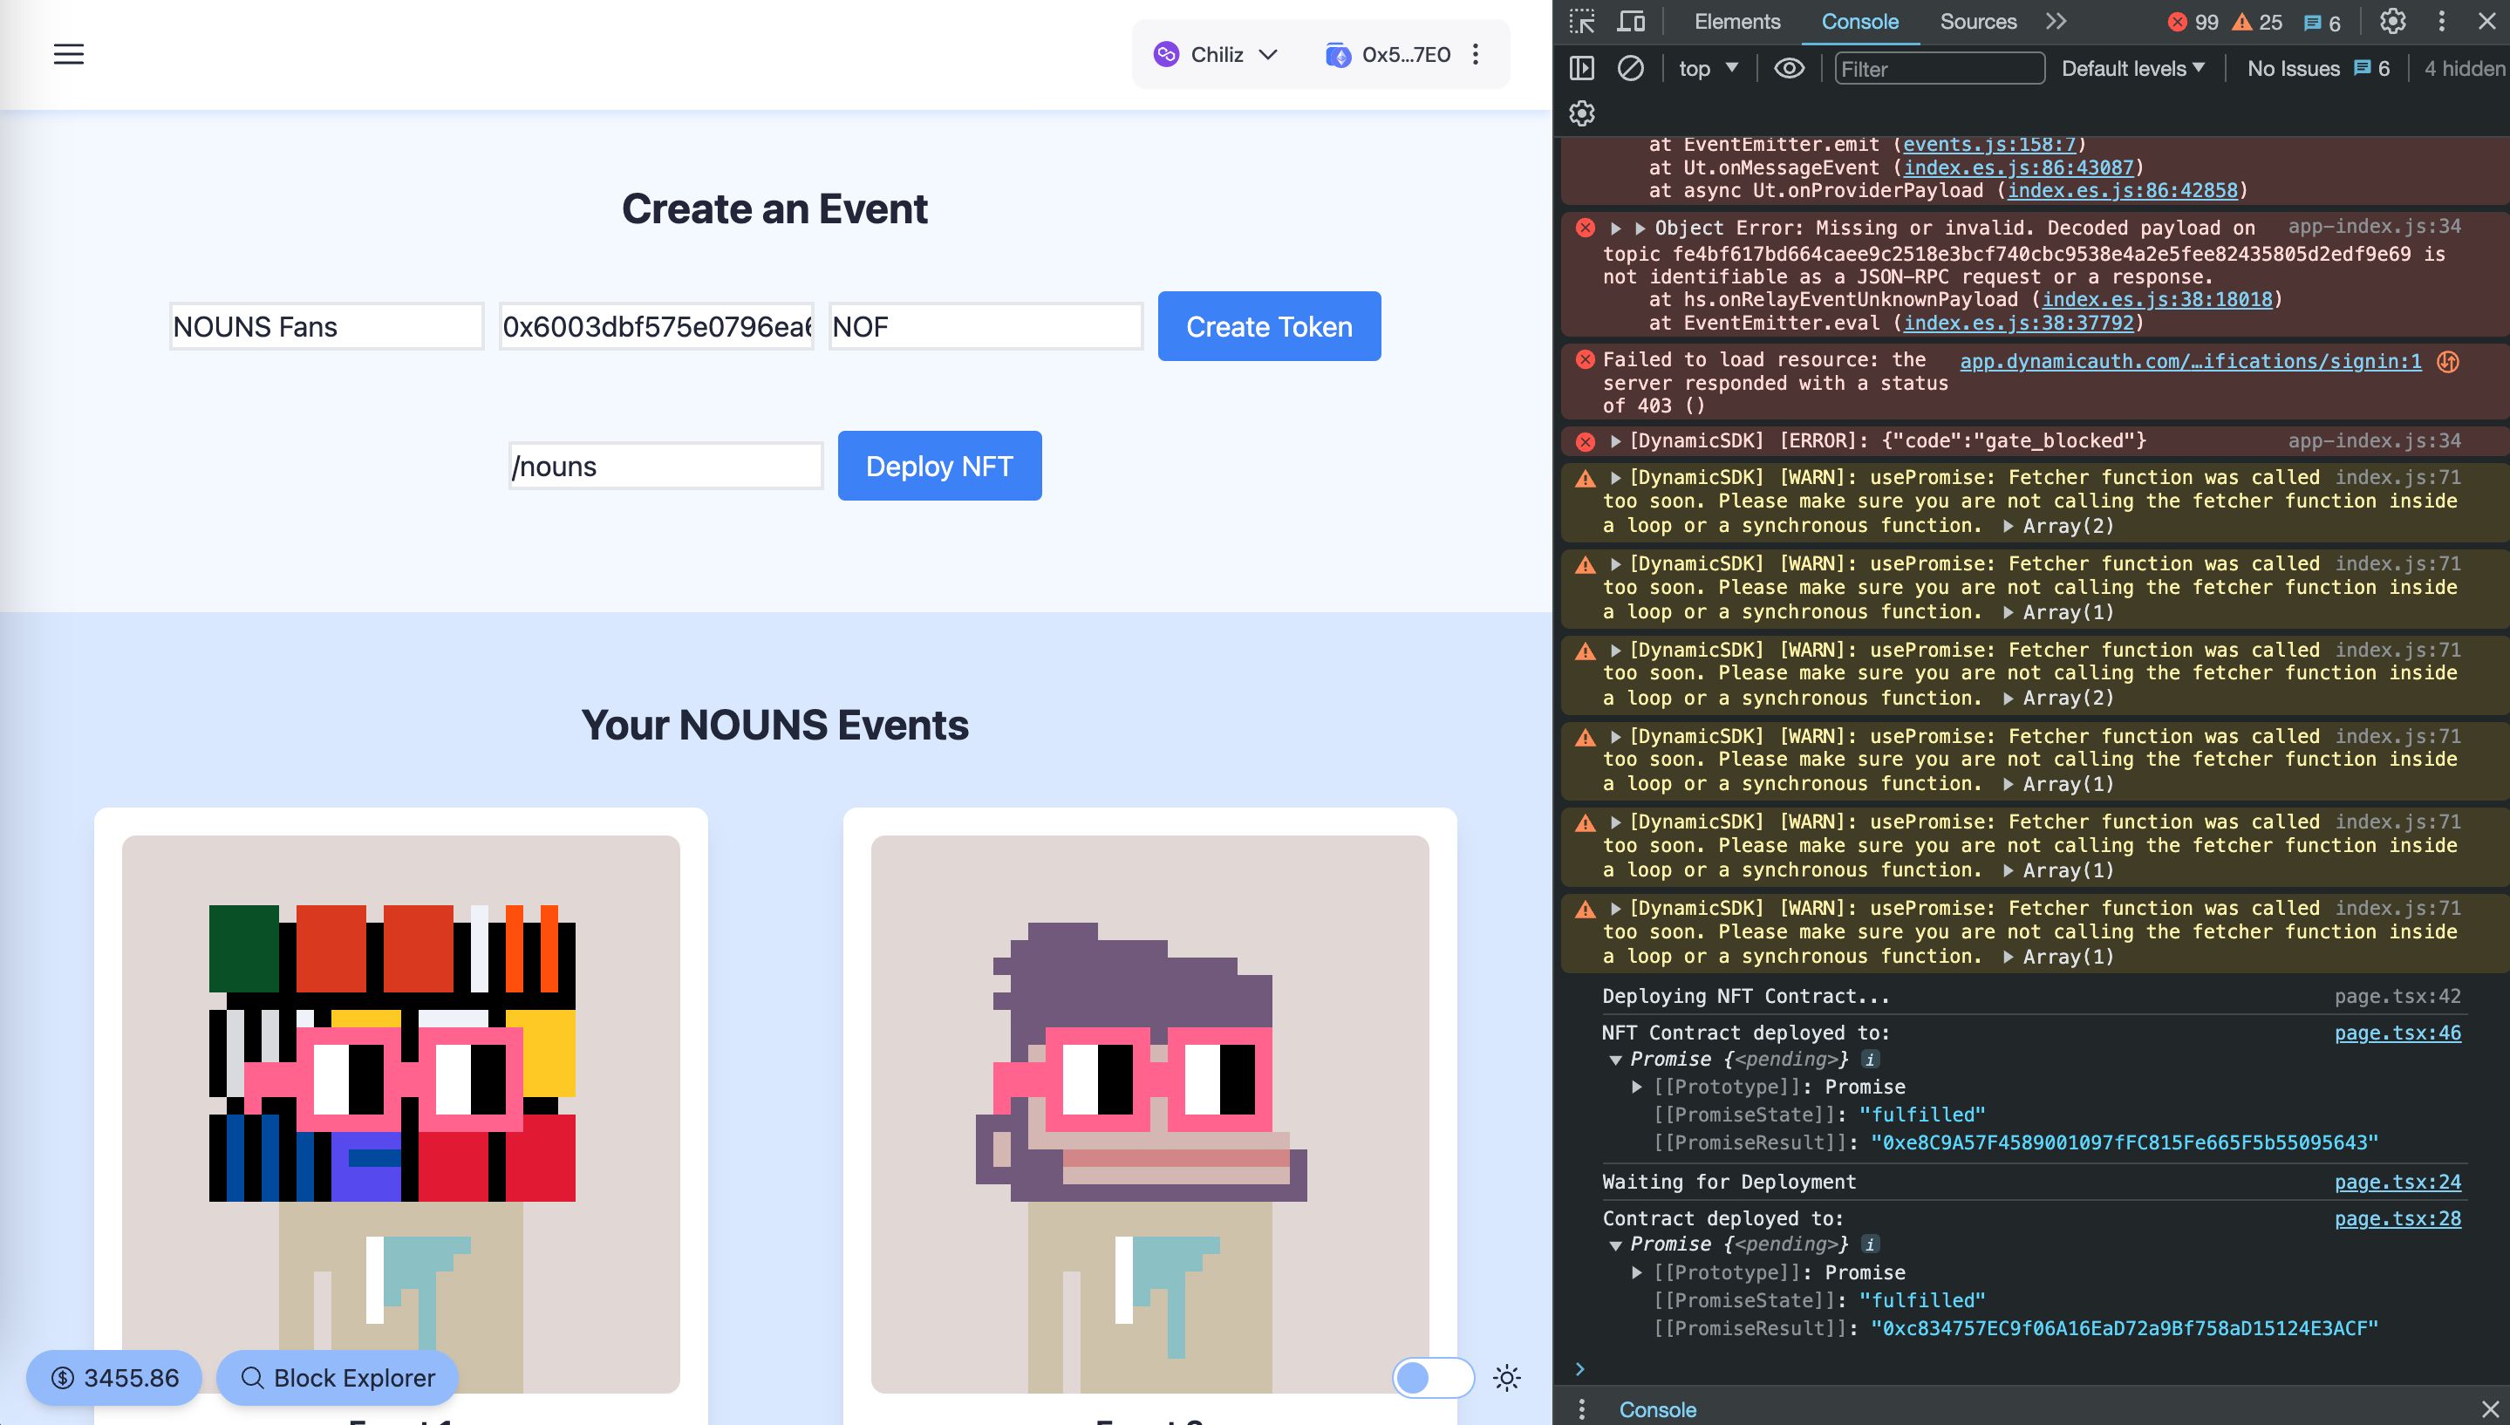Open wallet three-dot options menu
2510x1425 pixels.
pyautogui.click(x=1476, y=55)
